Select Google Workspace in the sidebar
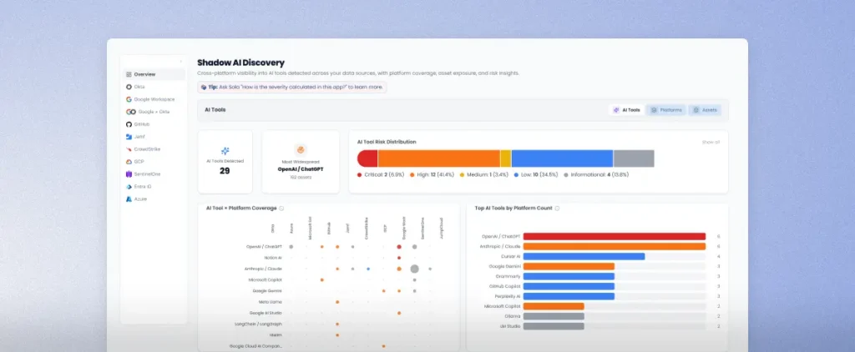 click(x=149, y=99)
